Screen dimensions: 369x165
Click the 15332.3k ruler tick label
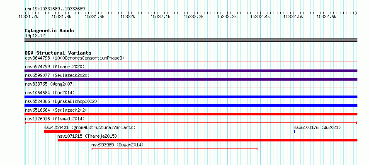(227, 17)
